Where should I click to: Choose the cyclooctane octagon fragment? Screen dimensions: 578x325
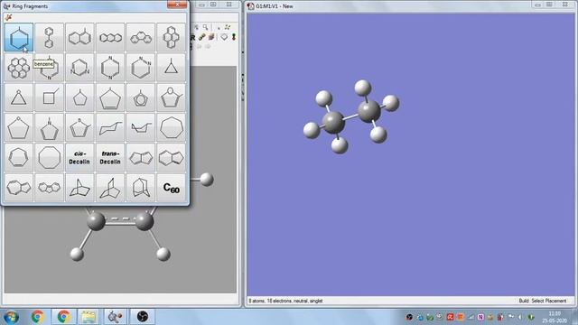pyautogui.click(x=49, y=158)
